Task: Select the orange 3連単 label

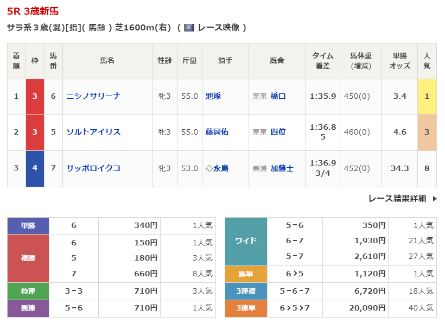Action: (246, 308)
